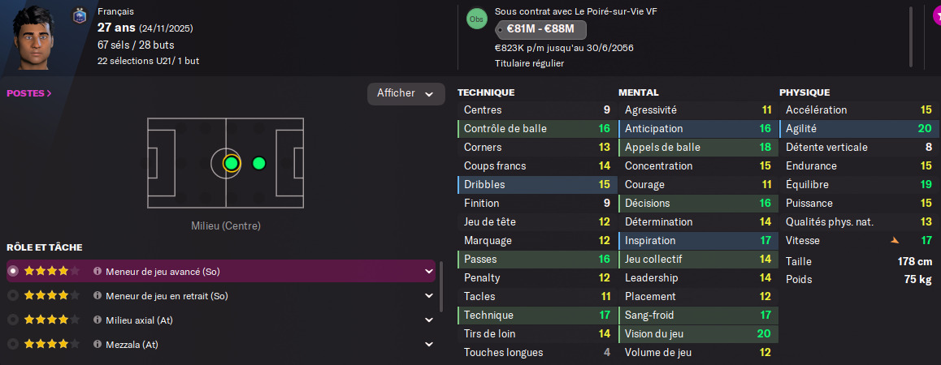This screenshot has width=941, height=365.
Task: Click the info icon beside Mezzala (At)
Action: [98, 345]
